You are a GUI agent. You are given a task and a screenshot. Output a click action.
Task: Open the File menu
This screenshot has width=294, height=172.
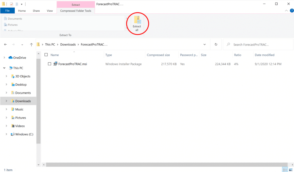click(7, 11)
